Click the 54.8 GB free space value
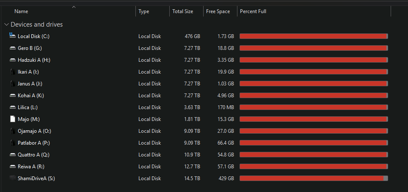The width and height of the screenshot is (408, 192). (x=226, y=154)
